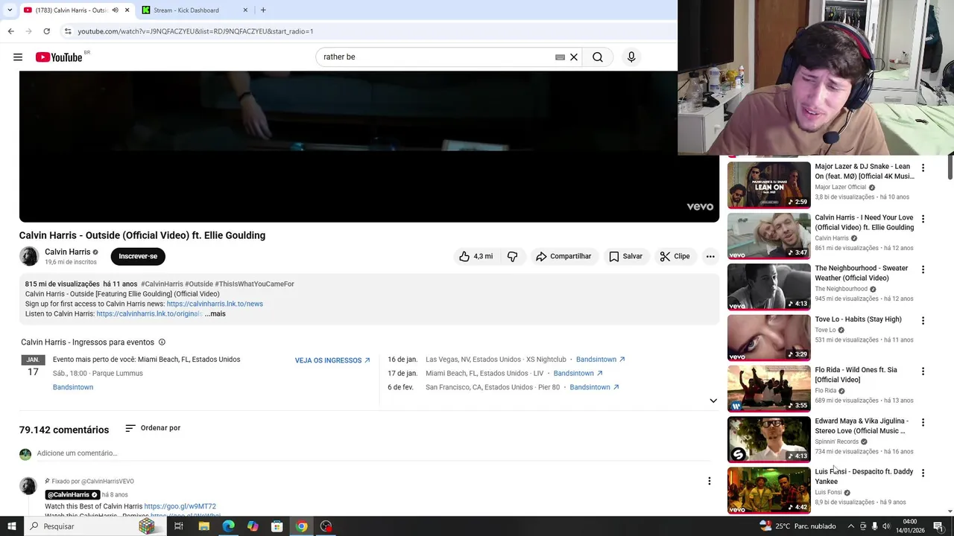Show ticket info circle icon

162,342
